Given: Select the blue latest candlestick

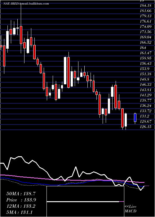Looking at the screenshot, I should click(x=135, y=117).
